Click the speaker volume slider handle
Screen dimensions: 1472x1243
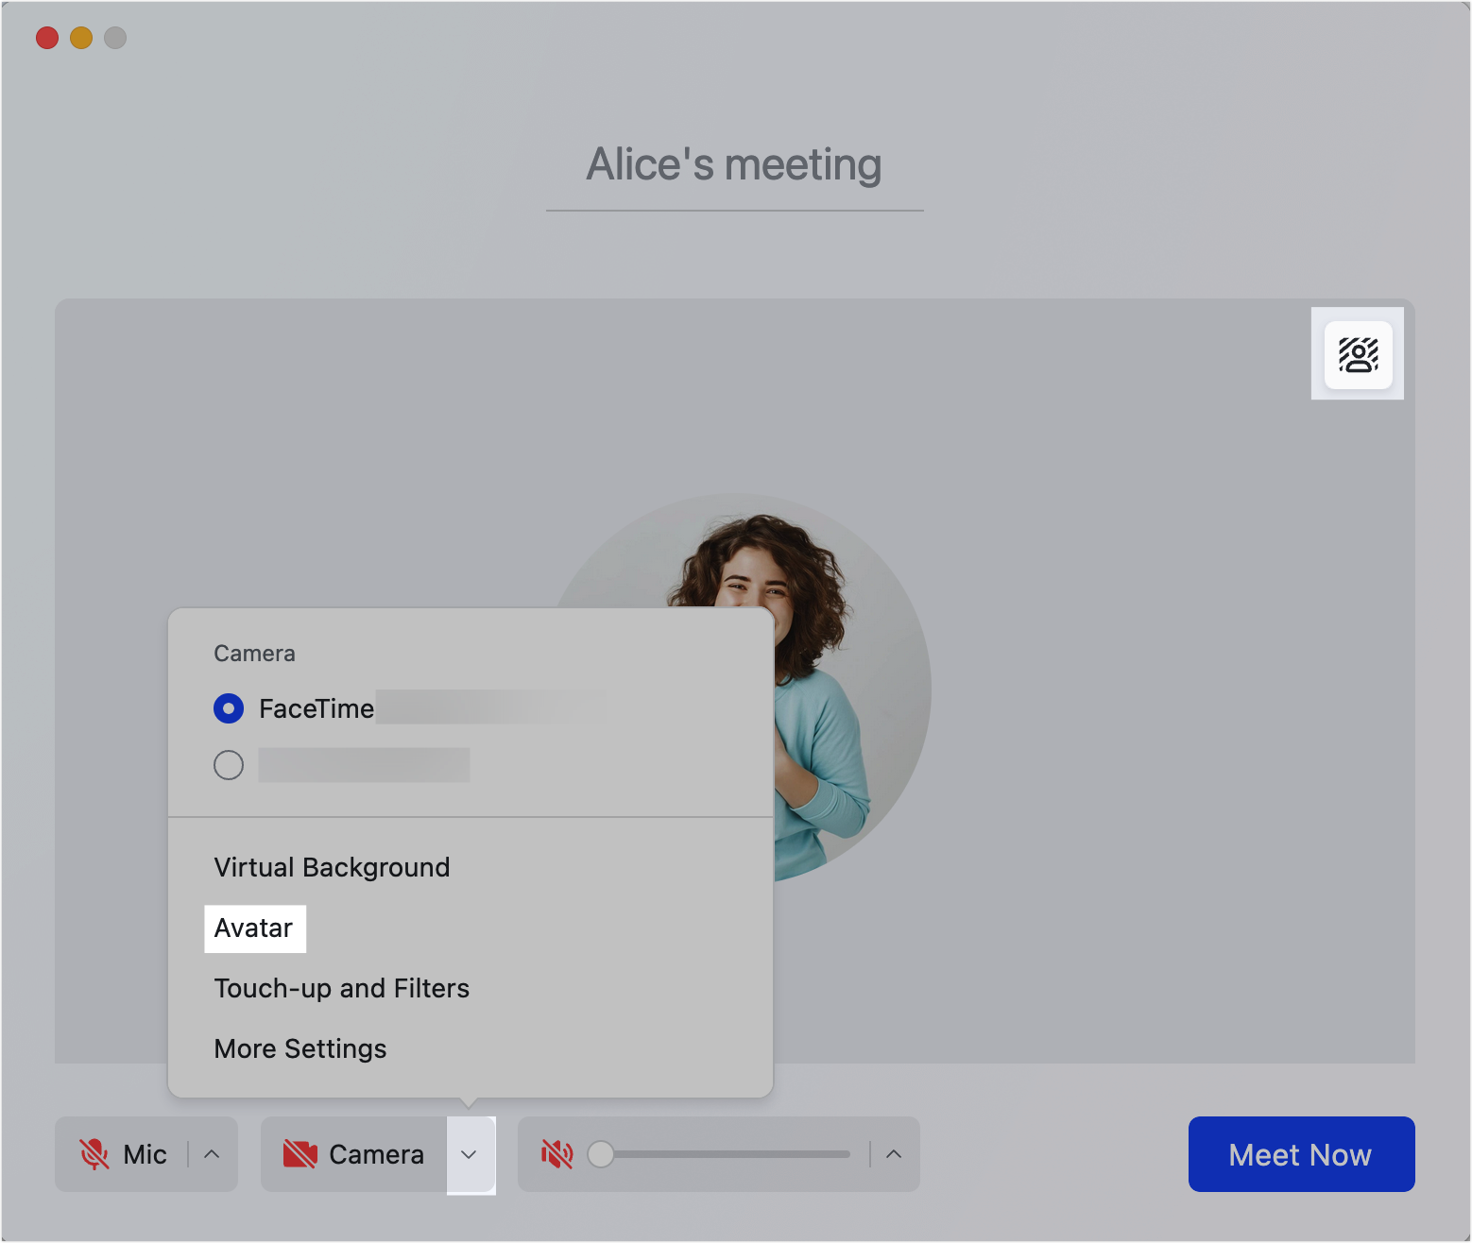pyautogui.click(x=601, y=1154)
